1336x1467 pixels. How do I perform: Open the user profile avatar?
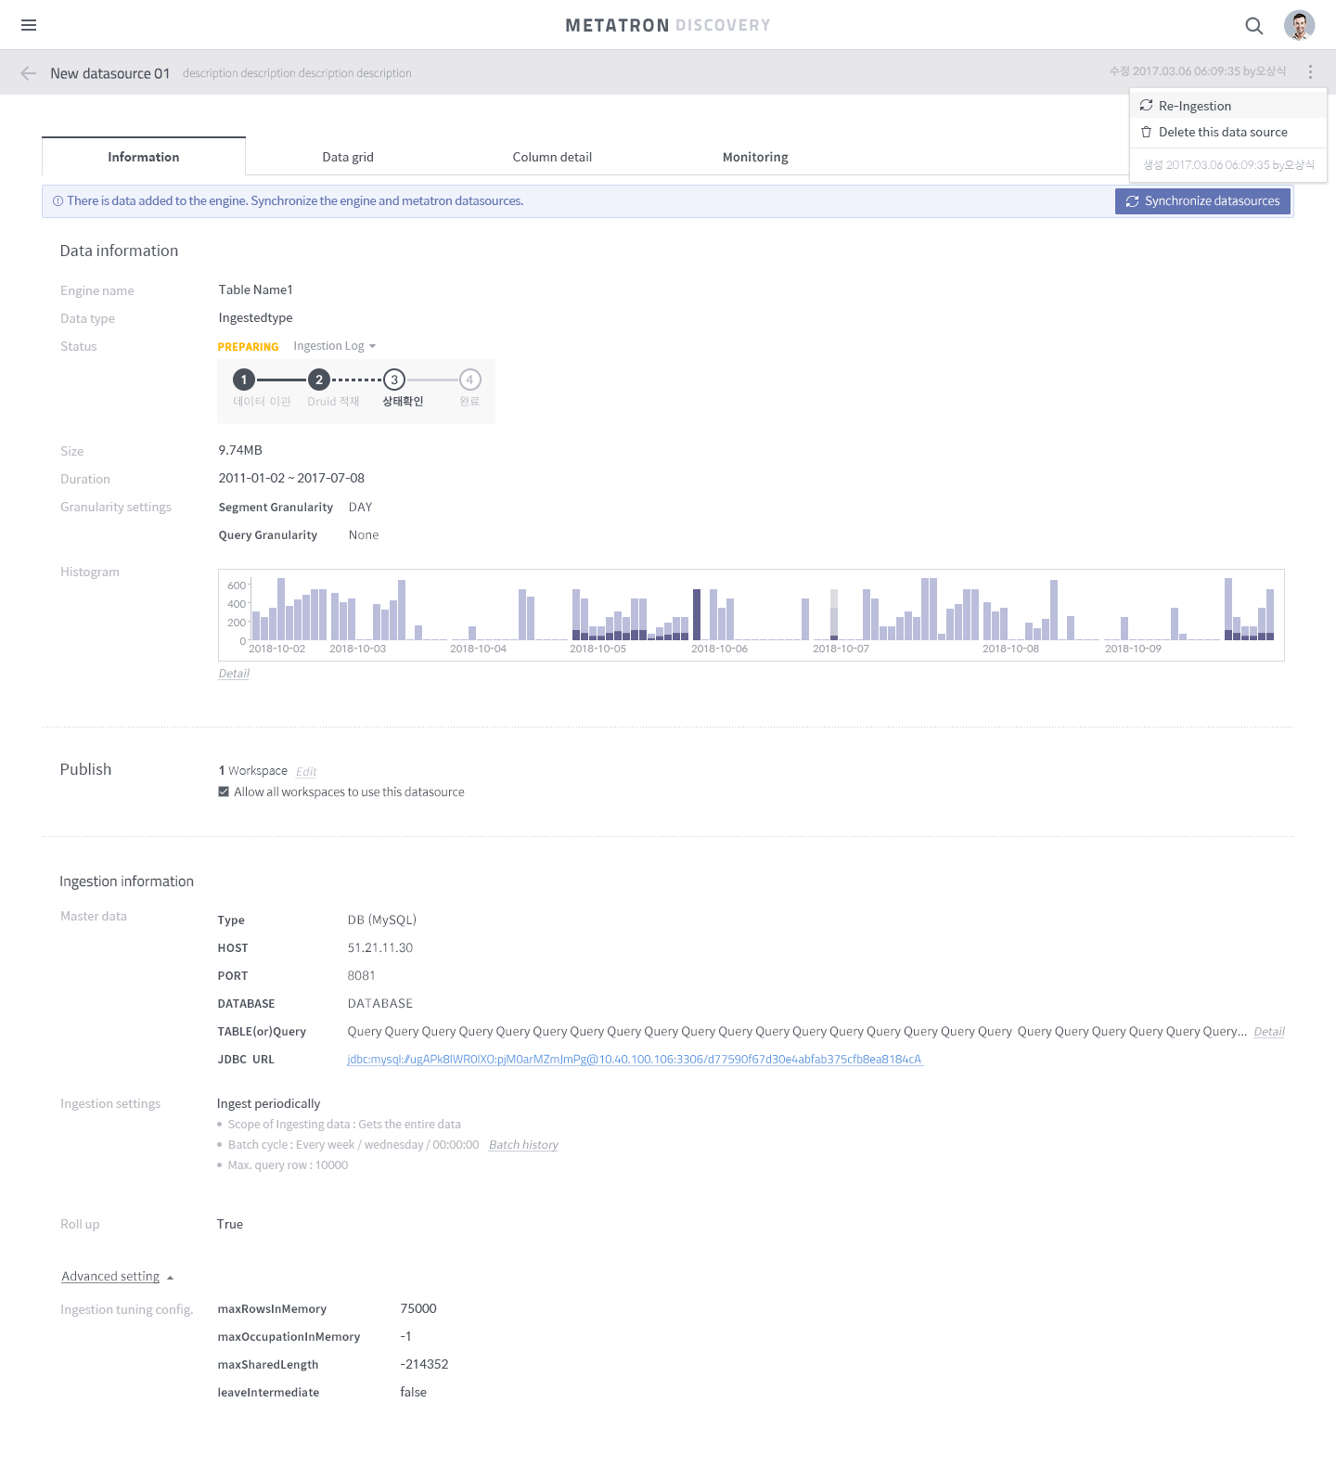1299,25
